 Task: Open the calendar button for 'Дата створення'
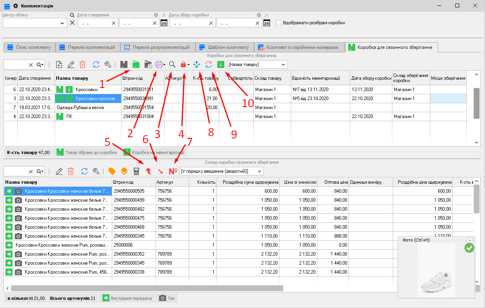(164, 23)
